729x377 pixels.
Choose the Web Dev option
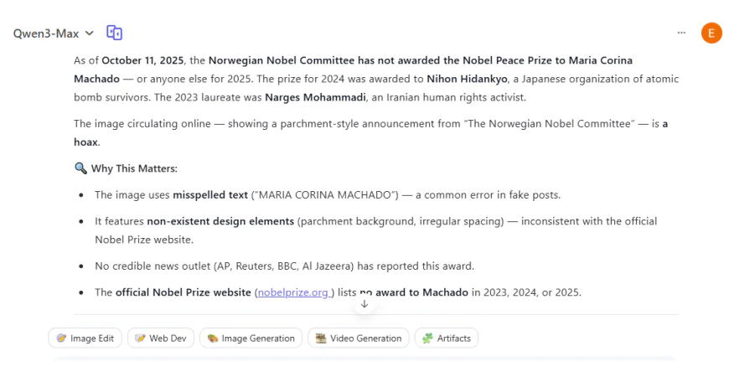[x=161, y=338]
